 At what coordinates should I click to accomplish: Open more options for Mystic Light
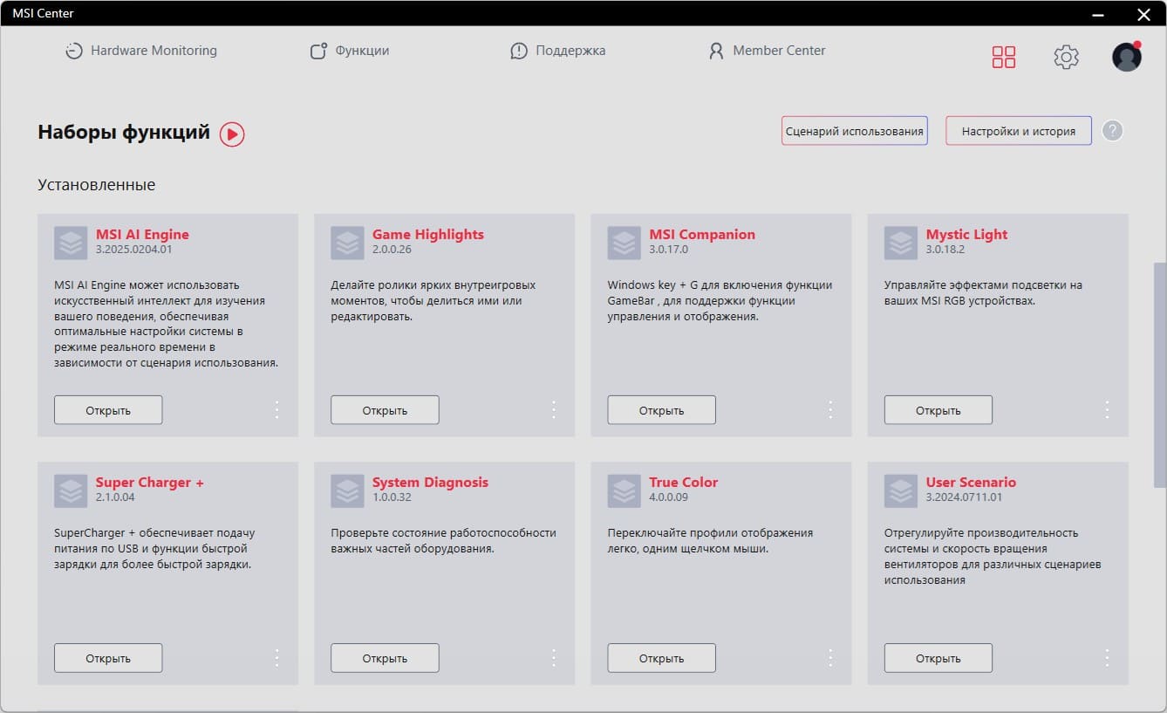[x=1107, y=409]
